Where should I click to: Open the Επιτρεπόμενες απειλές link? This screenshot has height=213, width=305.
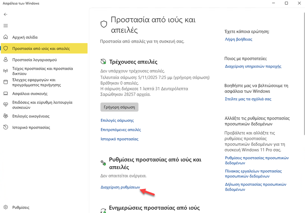[121, 130]
